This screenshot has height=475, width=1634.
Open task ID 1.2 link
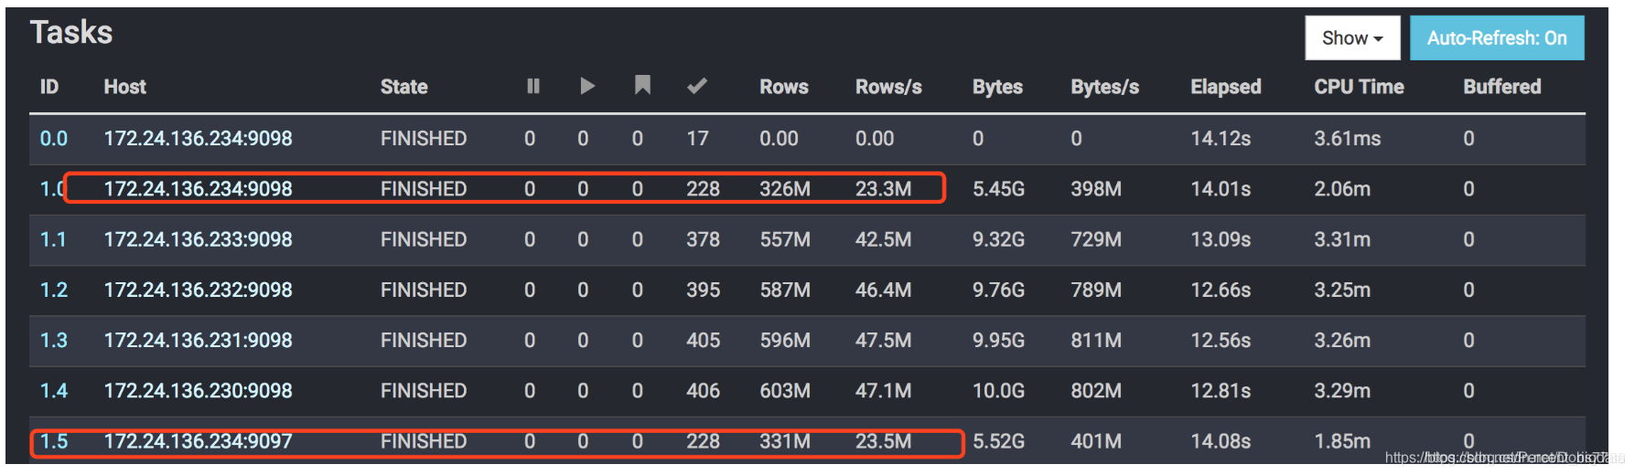(x=54, y=290)
